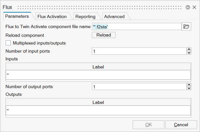Image resolution: width=200 pixels, height=132 pixels.
Task: Increase number of input ports
Action: pos(189,49)
